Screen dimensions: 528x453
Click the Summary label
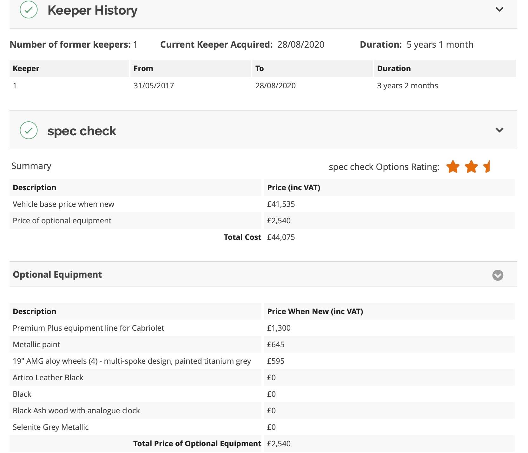click(31, 166)
